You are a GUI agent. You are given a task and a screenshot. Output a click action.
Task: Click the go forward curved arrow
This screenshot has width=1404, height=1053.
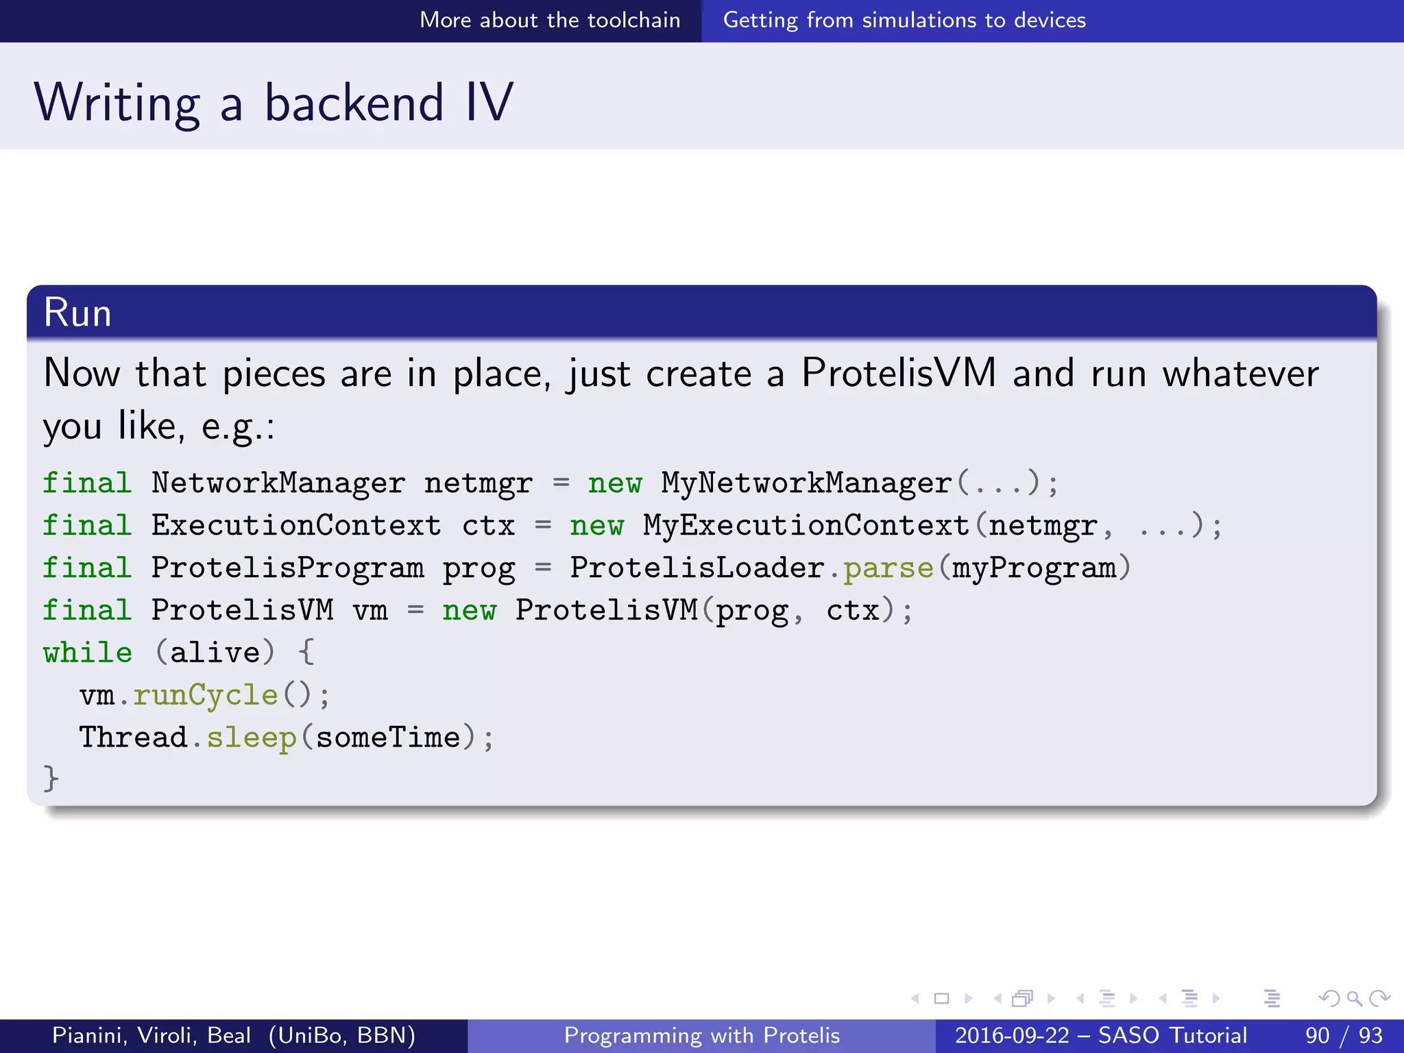pos(1379,999)
